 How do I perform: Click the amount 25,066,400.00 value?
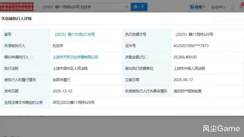pyautogui.click(x=188, y=57)
